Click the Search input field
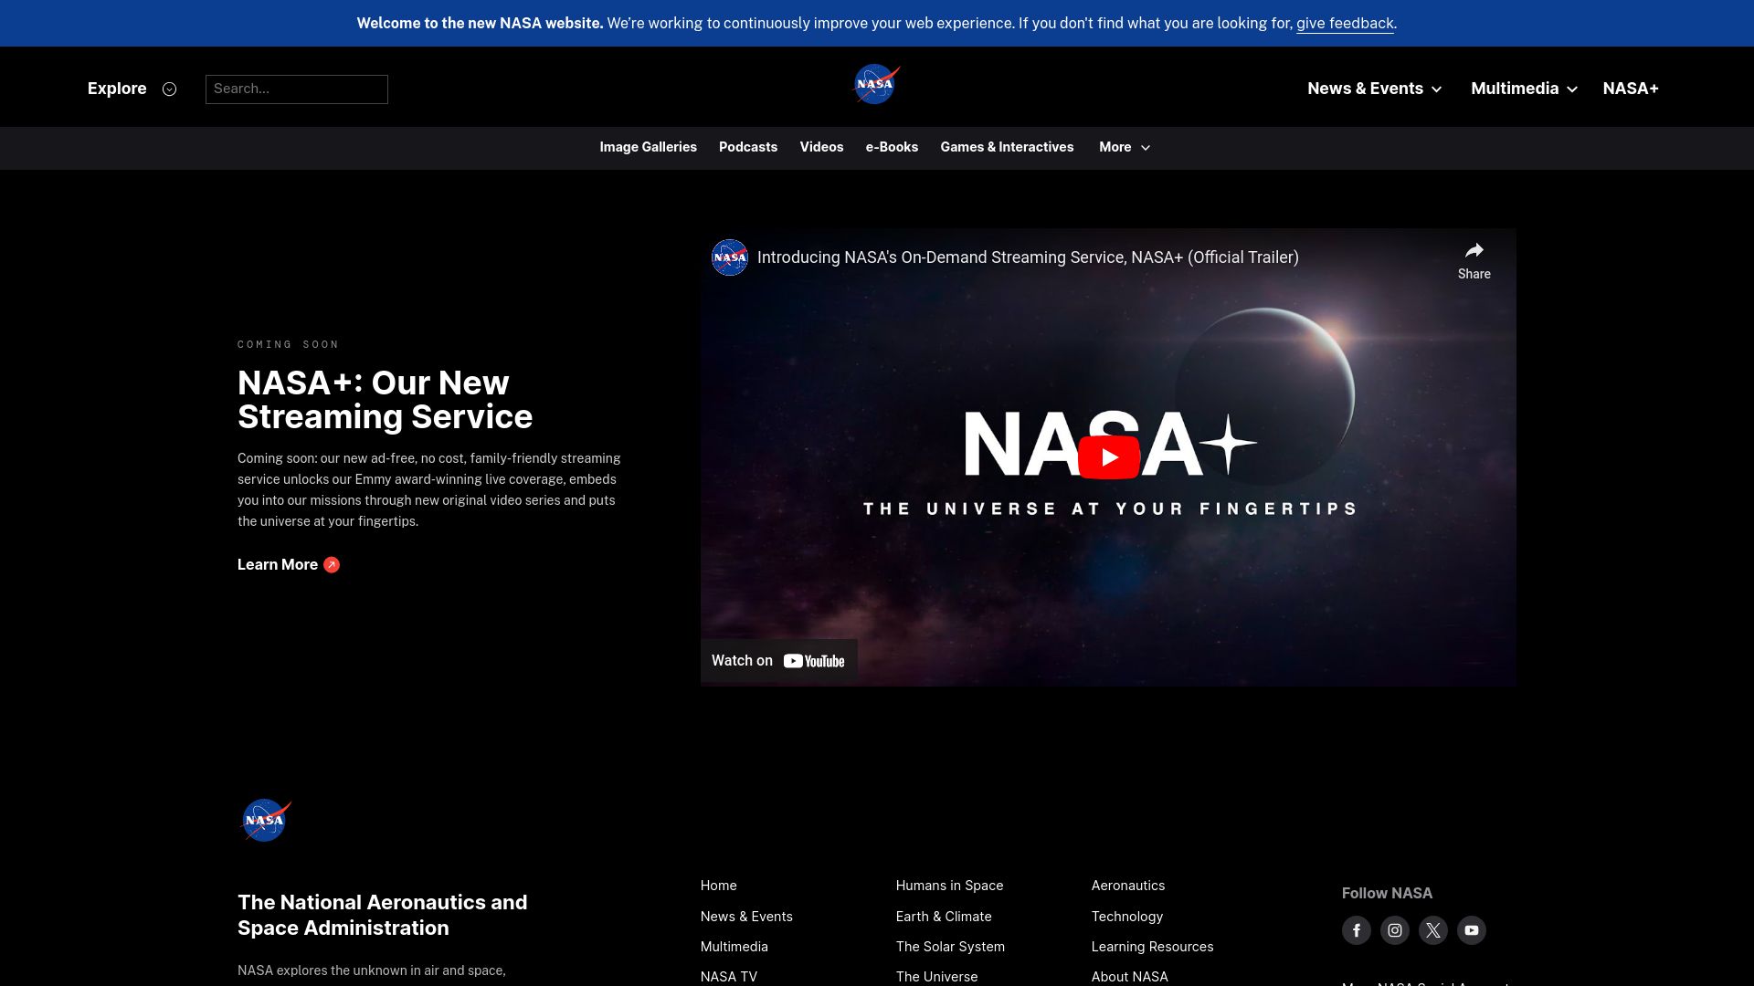 click(x=297, y=89)
